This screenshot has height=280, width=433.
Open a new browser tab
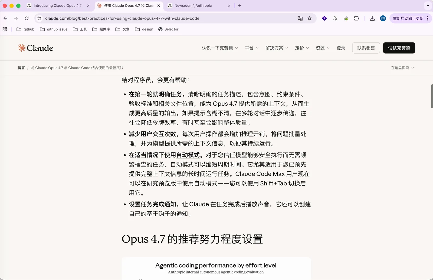[x=240, y=6]
